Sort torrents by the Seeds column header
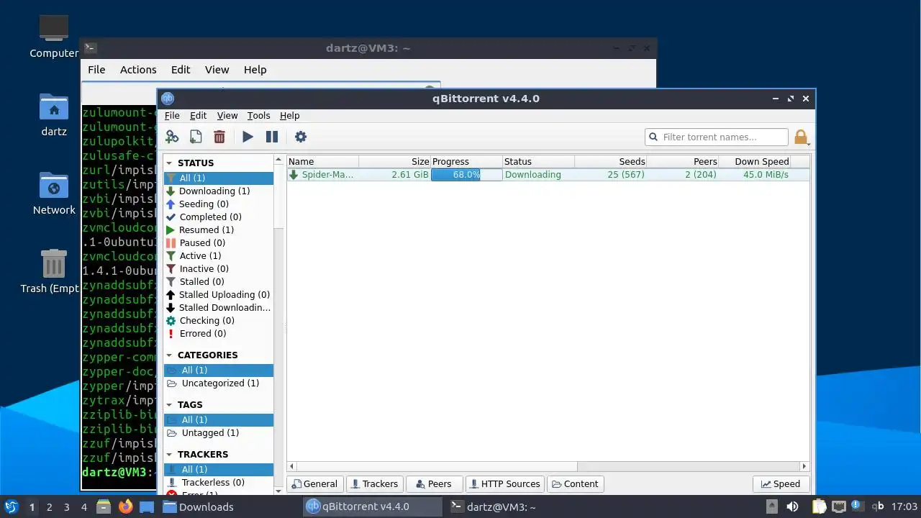This screenshot has height=518, width=921. click(x=610, y=161)
